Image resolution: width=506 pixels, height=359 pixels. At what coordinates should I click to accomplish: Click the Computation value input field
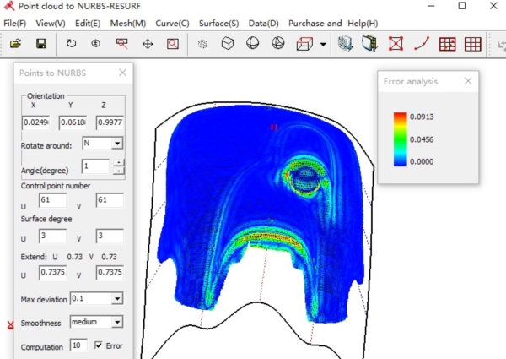coord(79,345)
